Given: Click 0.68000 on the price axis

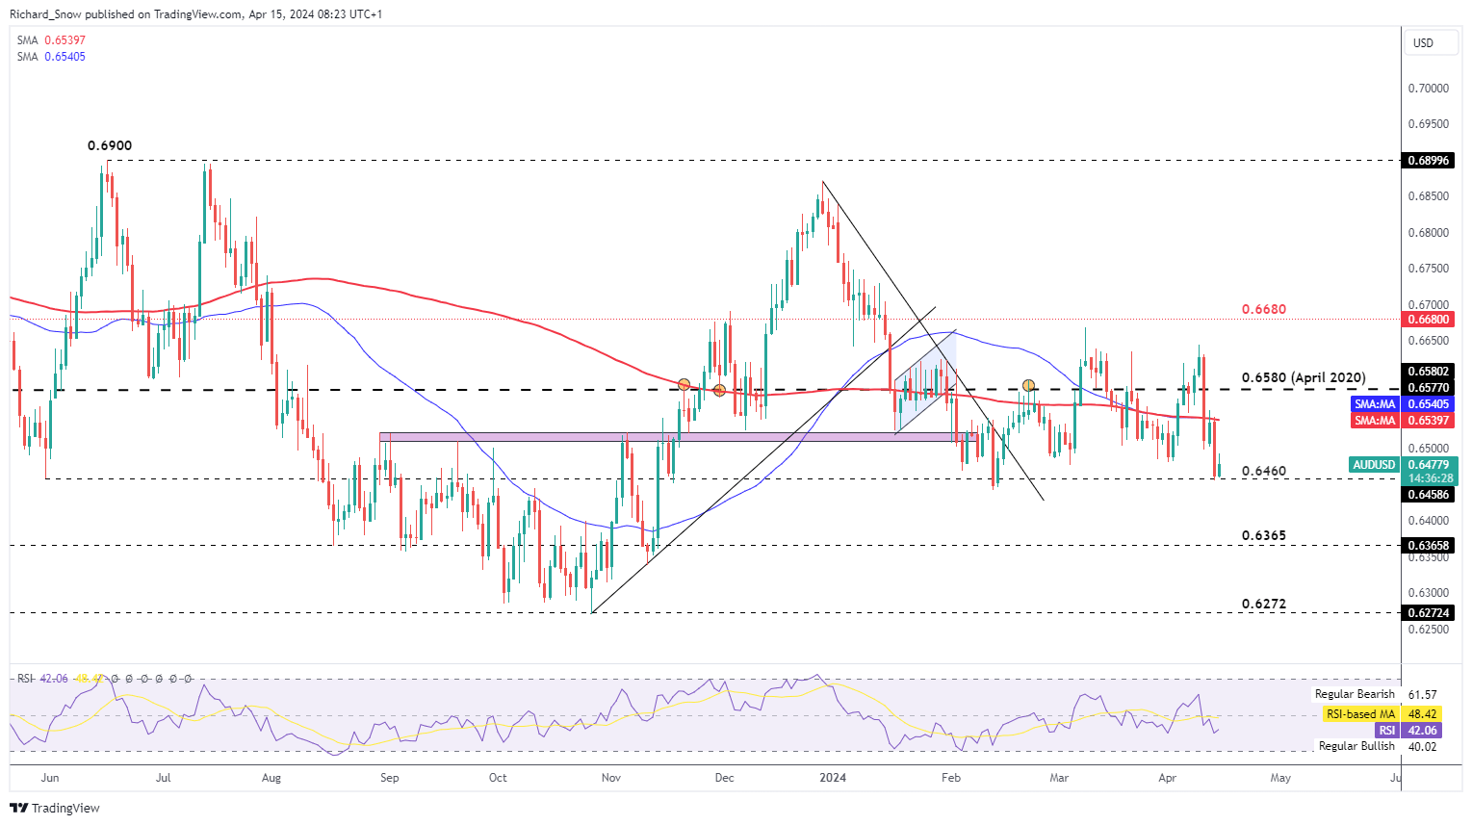Looking at the screenshot, I should click(1428, 233).
